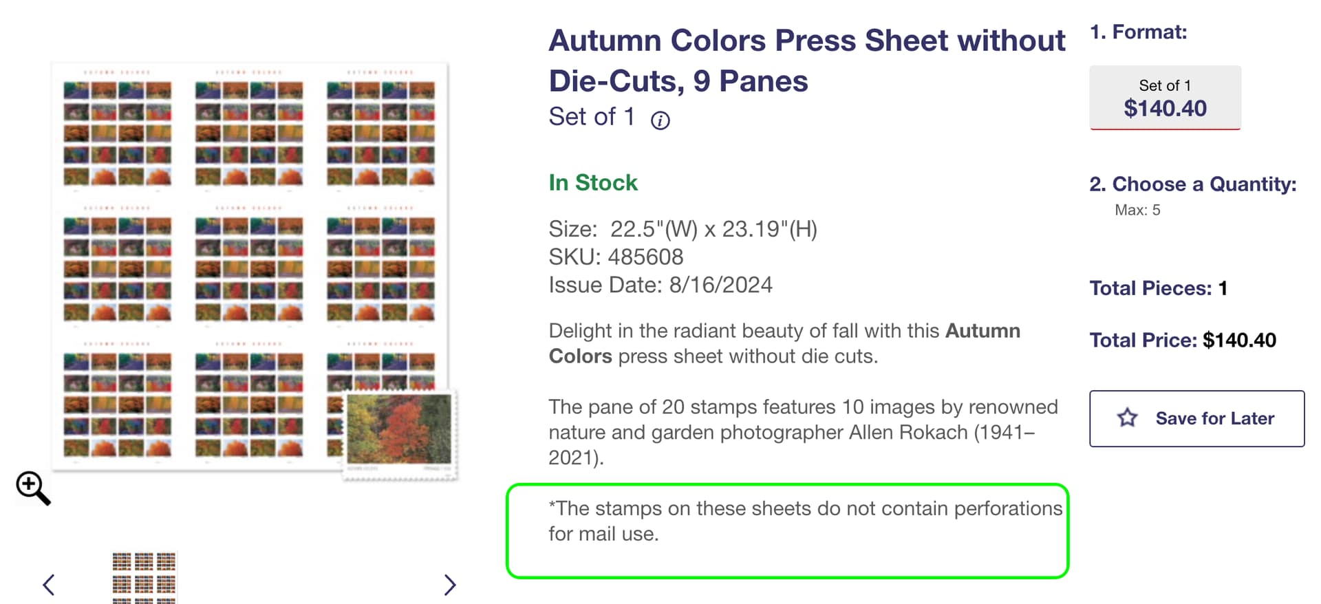The height and width of the screenshot is (604, 1321).
Task: Select the press sheet thumbnail in carousel
Action: coord(144,576)
